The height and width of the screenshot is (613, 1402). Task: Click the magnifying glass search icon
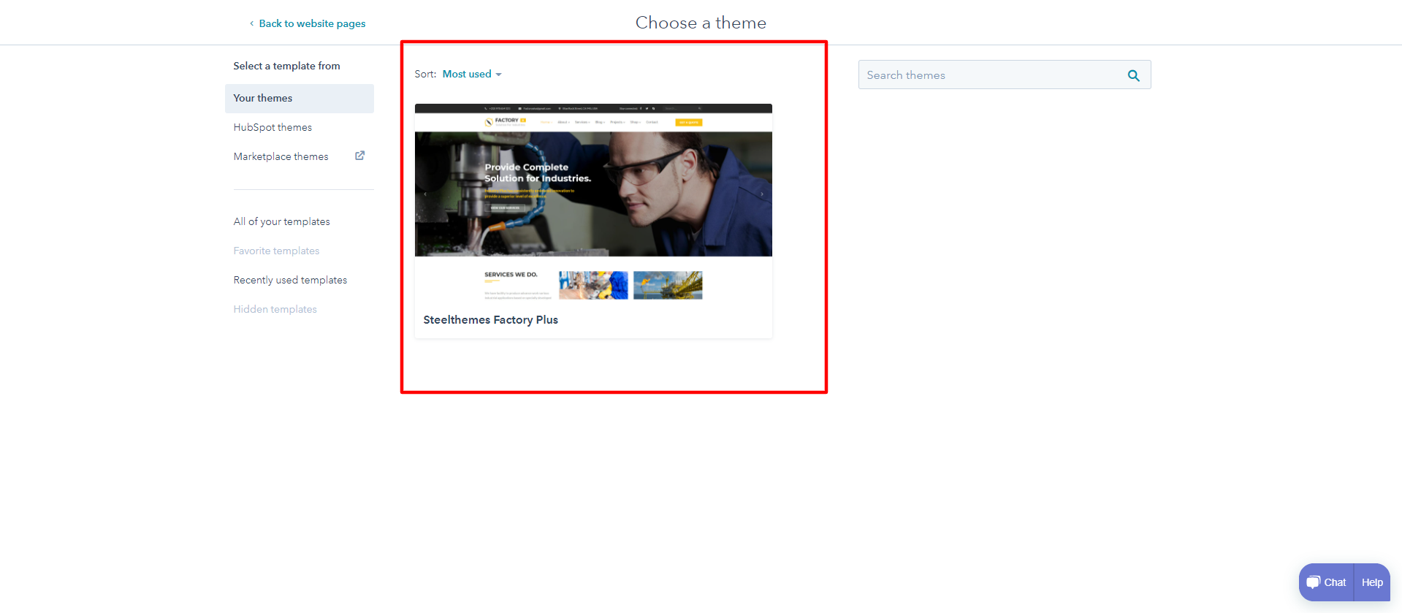[1133, 75]
